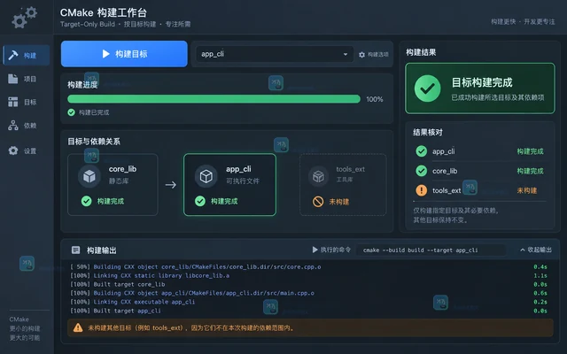This screenshot has height=354, width=567.
Task: Click tools_ext 未构建 status in 结果核对
Action: (x=527, y=190)
